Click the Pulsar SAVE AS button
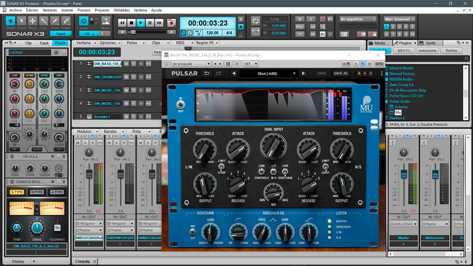This screenshot has height=266, width=473. pyautogui.click(x=341, y=73)
